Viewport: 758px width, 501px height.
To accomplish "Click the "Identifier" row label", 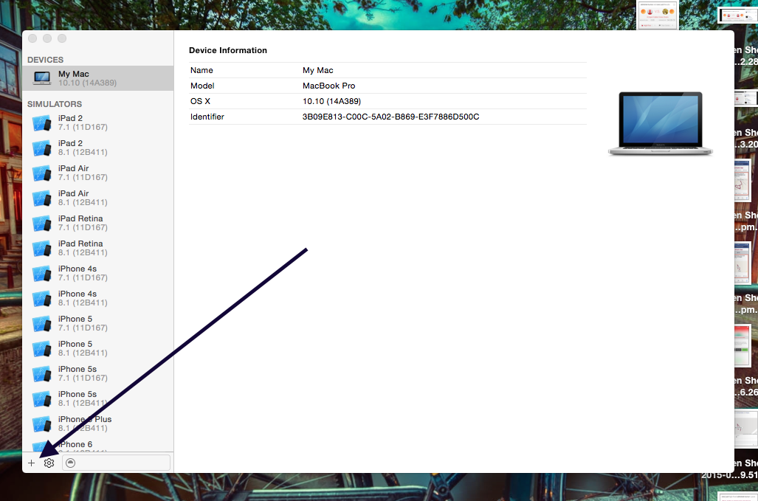I will click(207, 117).
